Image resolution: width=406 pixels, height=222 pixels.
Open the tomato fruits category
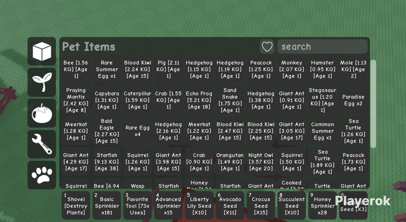tap(42, 113)
